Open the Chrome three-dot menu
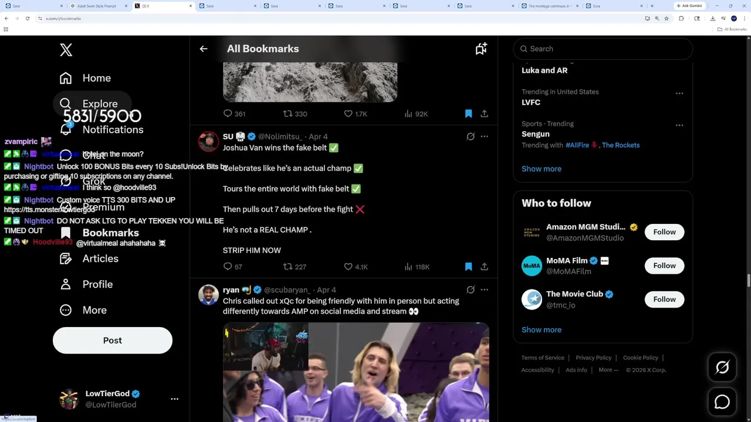The width and height of the screenshot is (751, 422). point(745,18)
